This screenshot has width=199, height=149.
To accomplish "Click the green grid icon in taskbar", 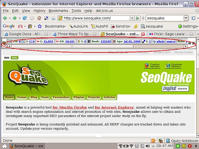I will (178, 146).
